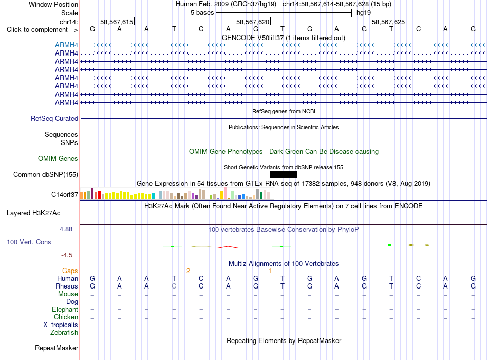Click the olive ring-shaped PhyloP marker
The image size is (488, 360).
[419, 245]
